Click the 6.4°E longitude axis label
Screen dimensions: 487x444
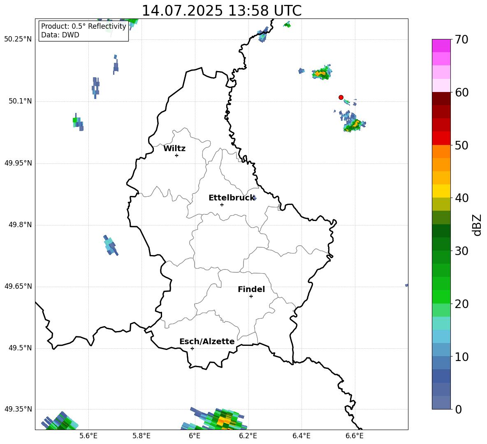click(x=301, y=436)
